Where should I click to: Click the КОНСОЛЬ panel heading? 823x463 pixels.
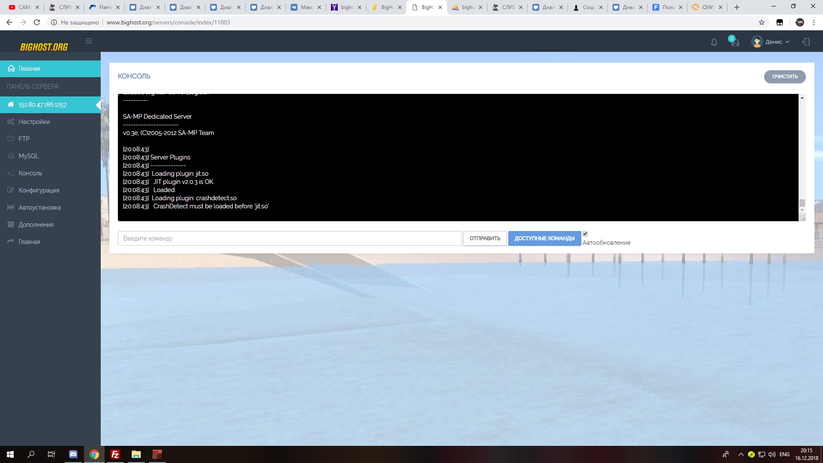(x=134, y=76)
